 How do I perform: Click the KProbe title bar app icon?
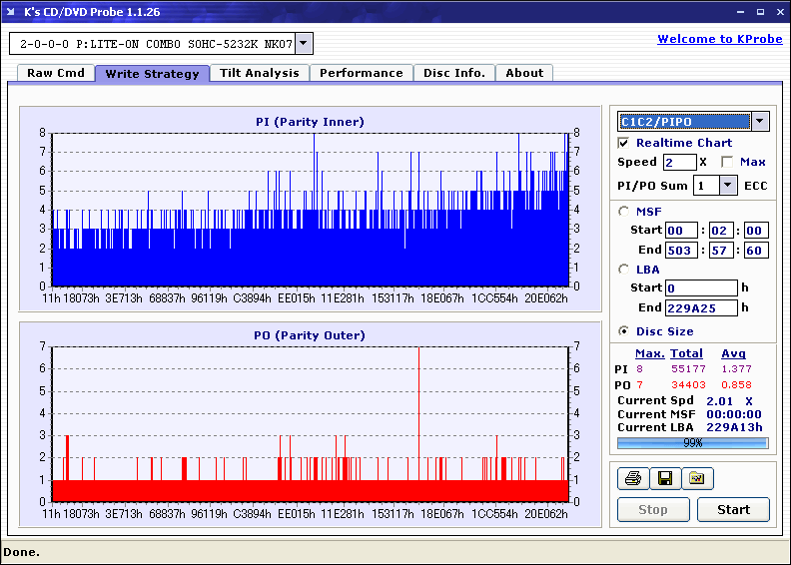(x=12, y=12)
